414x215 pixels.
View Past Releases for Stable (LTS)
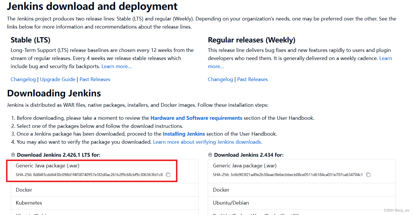pos(95,79)
